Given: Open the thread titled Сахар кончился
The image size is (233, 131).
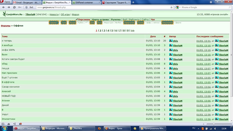Looking at the screenshot, I should click(11, 87).
